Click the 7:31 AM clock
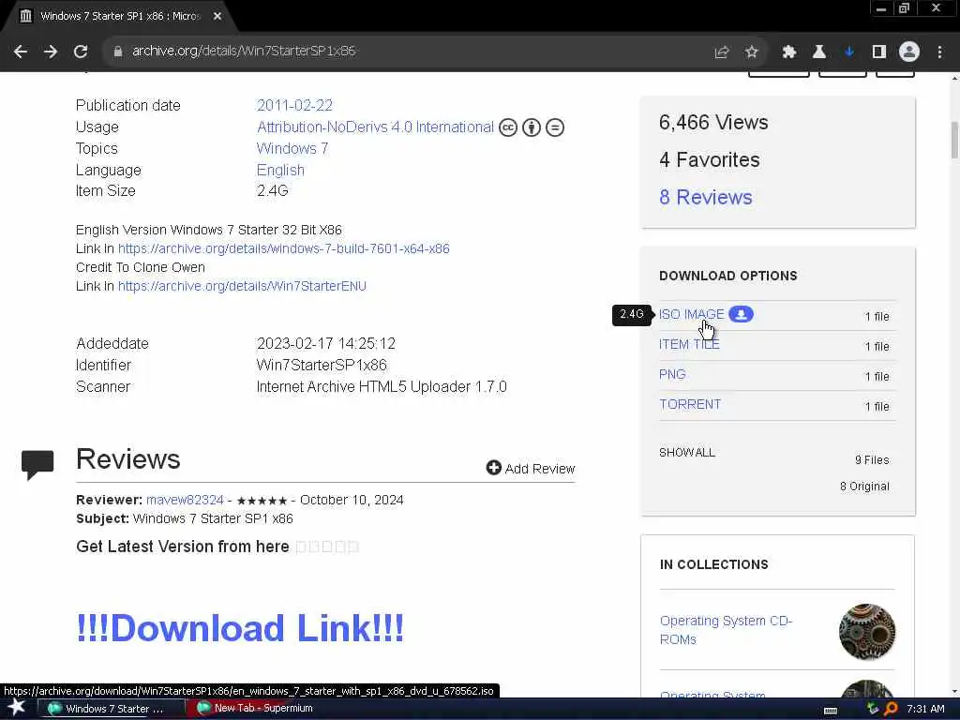 click(x=925, y=709)
